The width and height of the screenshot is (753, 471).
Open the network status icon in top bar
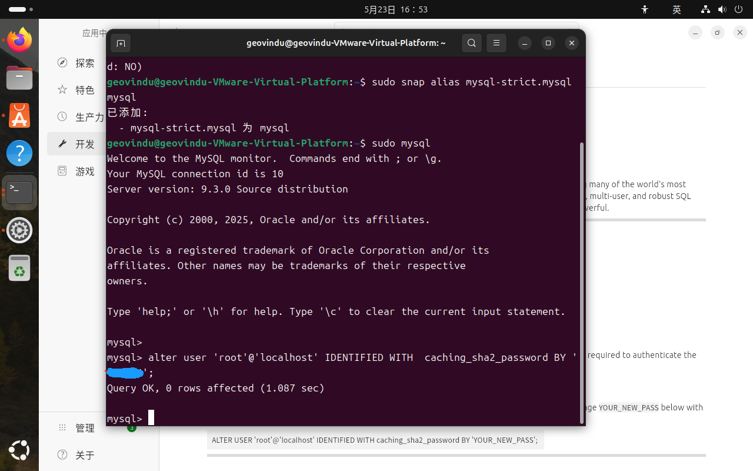[706, 9]
